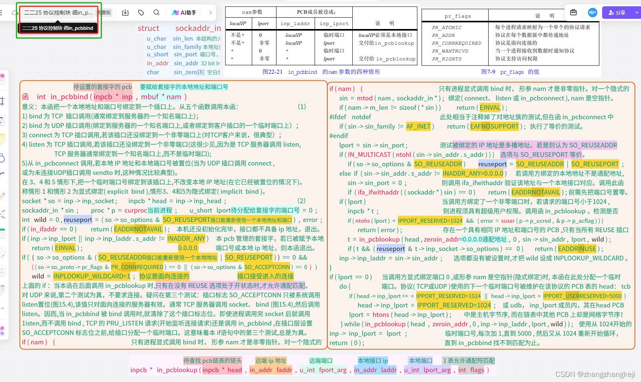Click the 'nam参数' table header

(252, 12)
